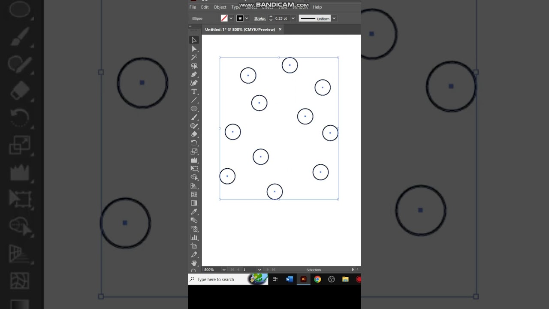Click the artboard number field
The width and height of the screenshot is (549, 309).
[x=249, y=270]
